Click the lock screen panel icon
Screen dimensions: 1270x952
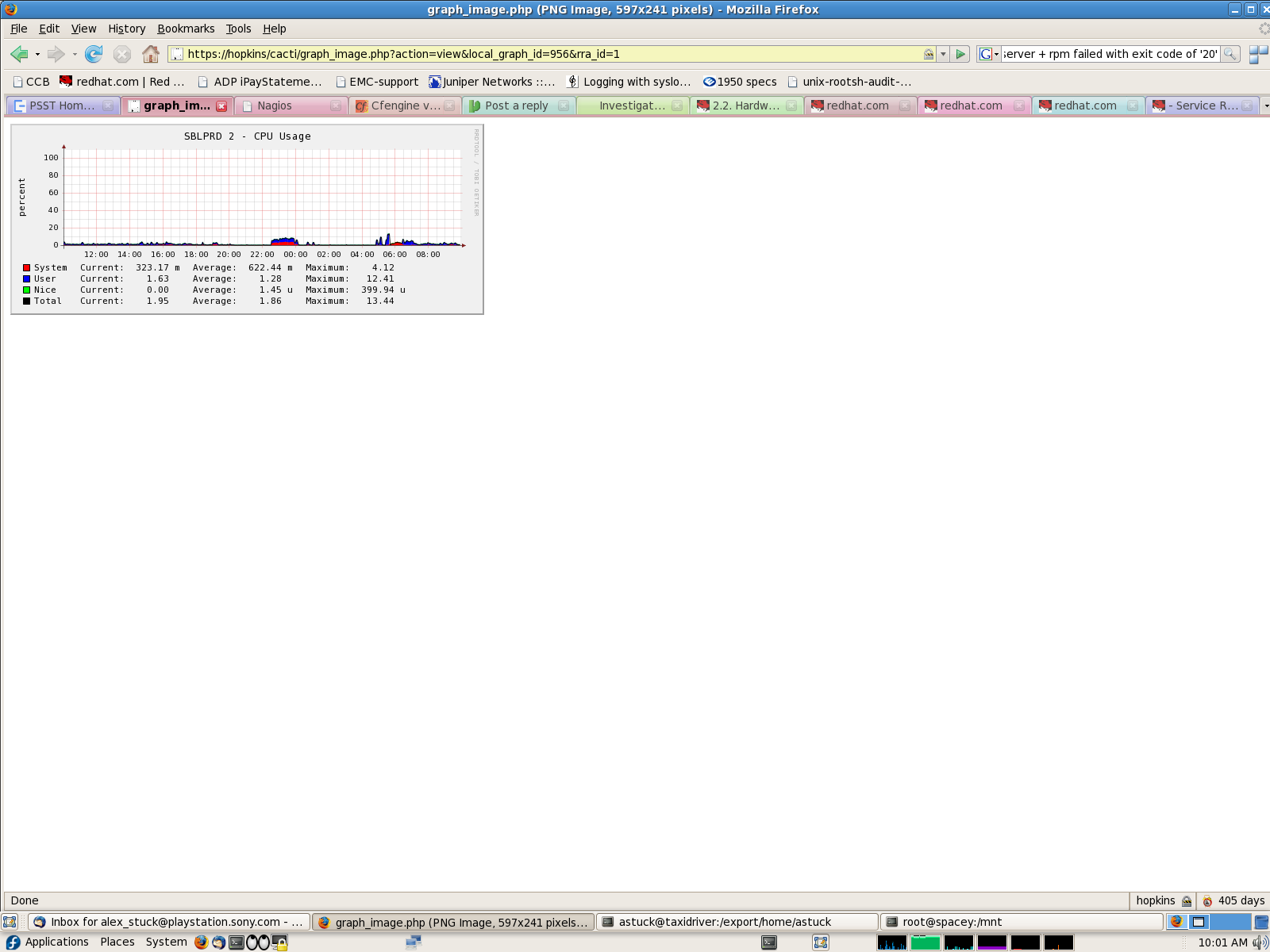(279, 942)
